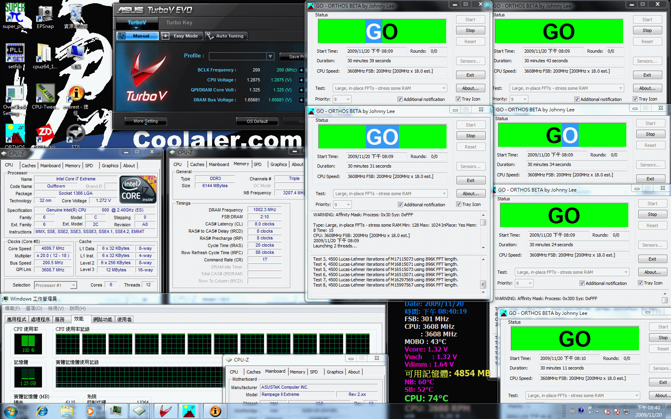Switch to ORTHOS taskbar icon

click(189, 411)
